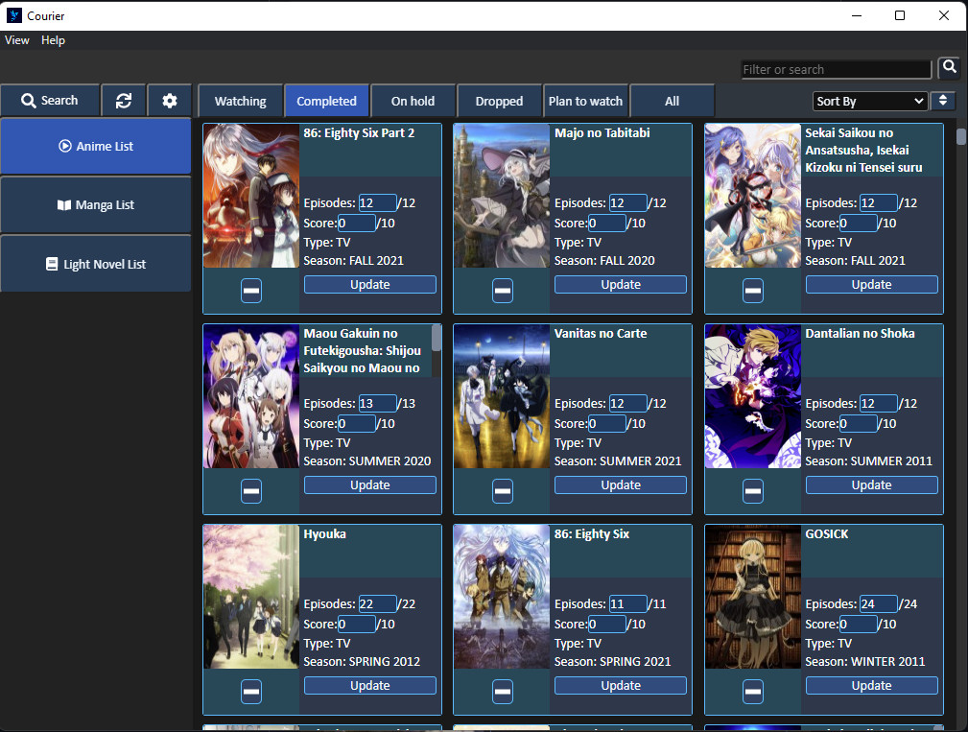Click the magnifier search submit icon

(950, 67)
